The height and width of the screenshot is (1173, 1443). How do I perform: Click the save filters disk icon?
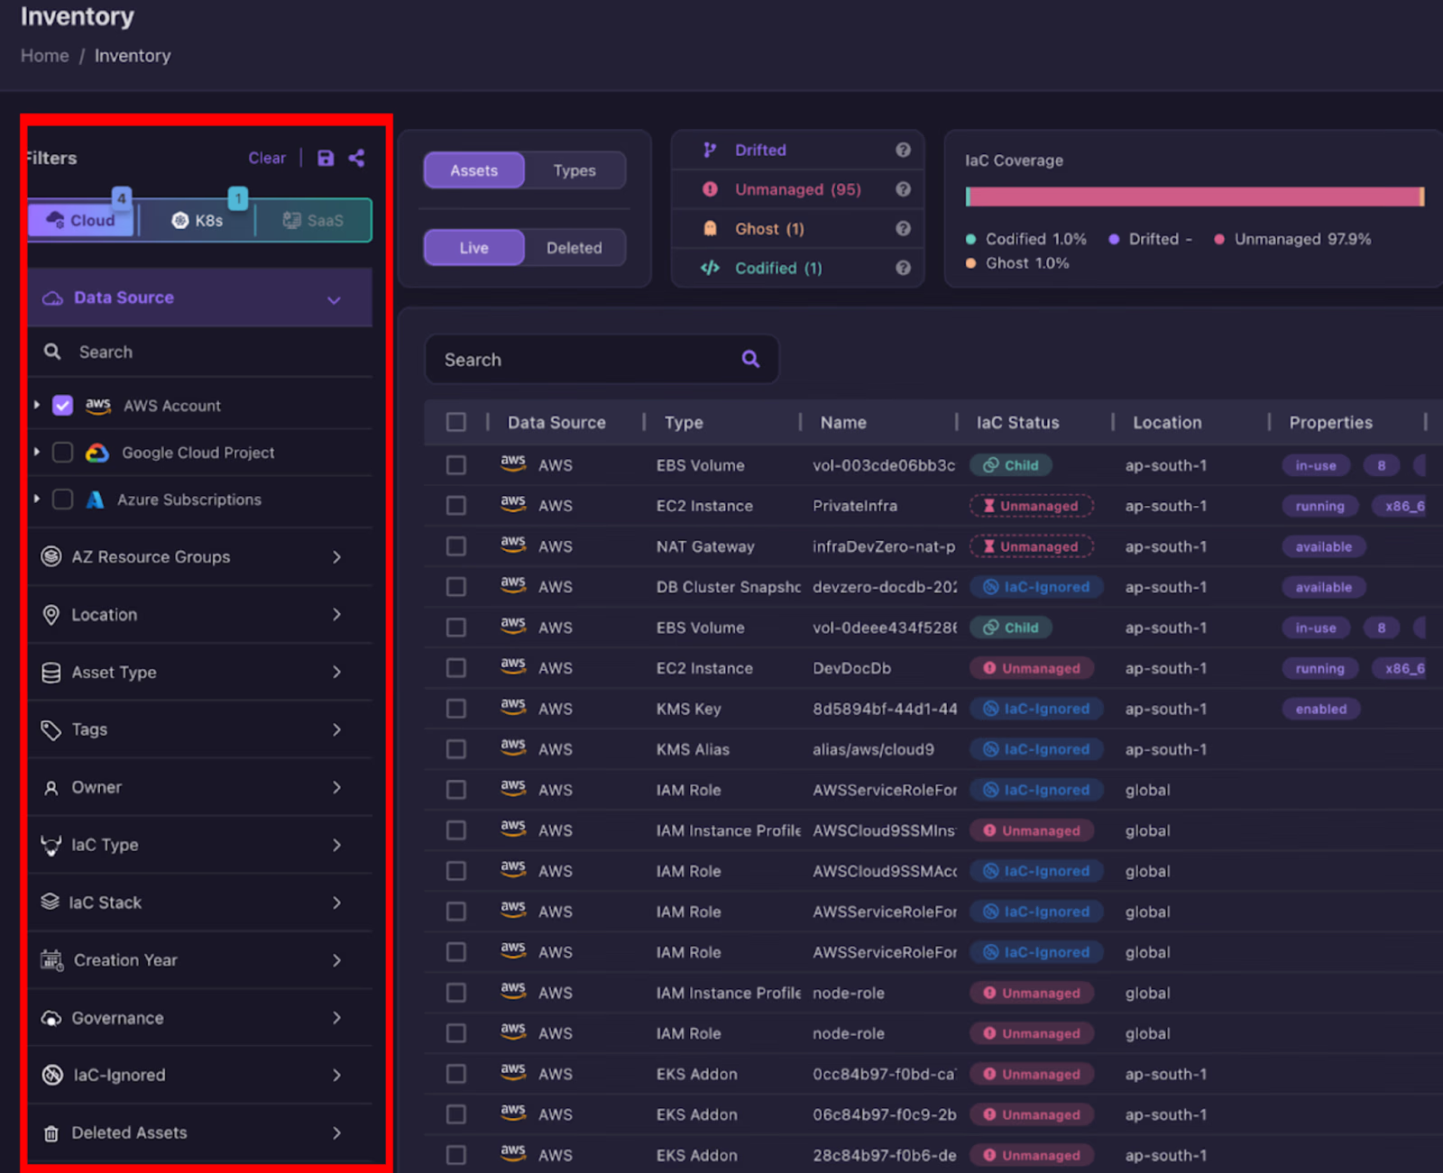point(326,159)
